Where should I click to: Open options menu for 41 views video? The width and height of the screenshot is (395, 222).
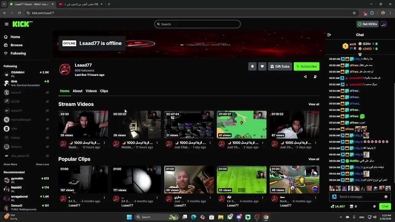tap(263, 143)
